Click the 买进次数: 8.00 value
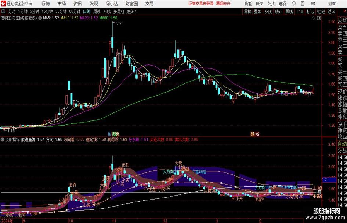347x223 pixels. click(162, 140)
